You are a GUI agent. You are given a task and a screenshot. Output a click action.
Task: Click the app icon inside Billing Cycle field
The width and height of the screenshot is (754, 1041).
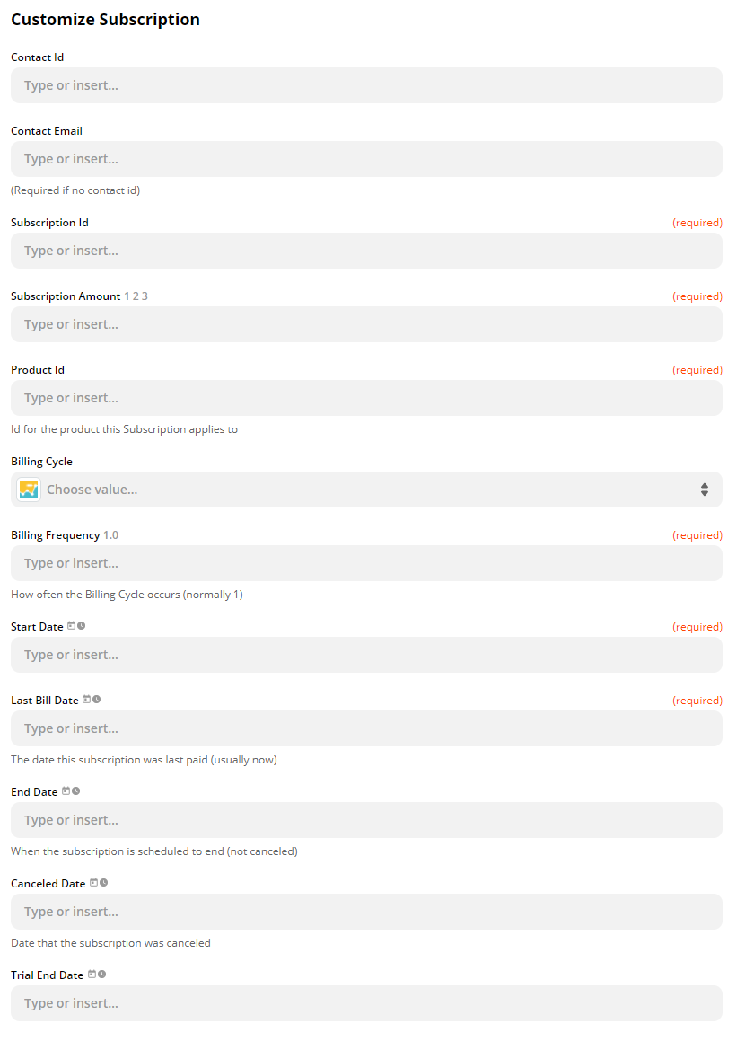coord(30,490)
